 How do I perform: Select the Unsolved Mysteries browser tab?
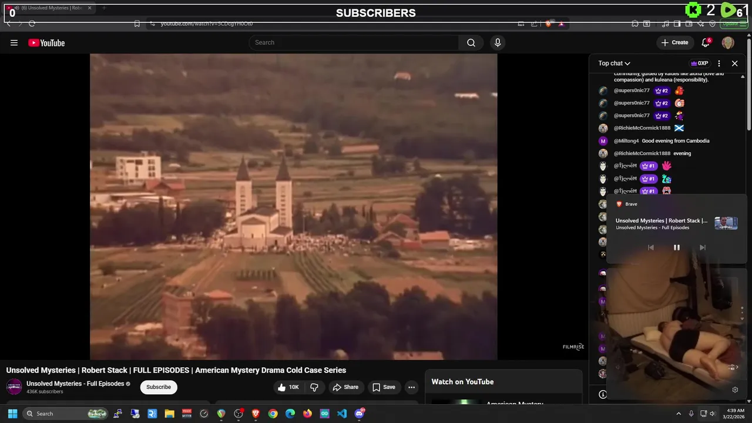50,8
